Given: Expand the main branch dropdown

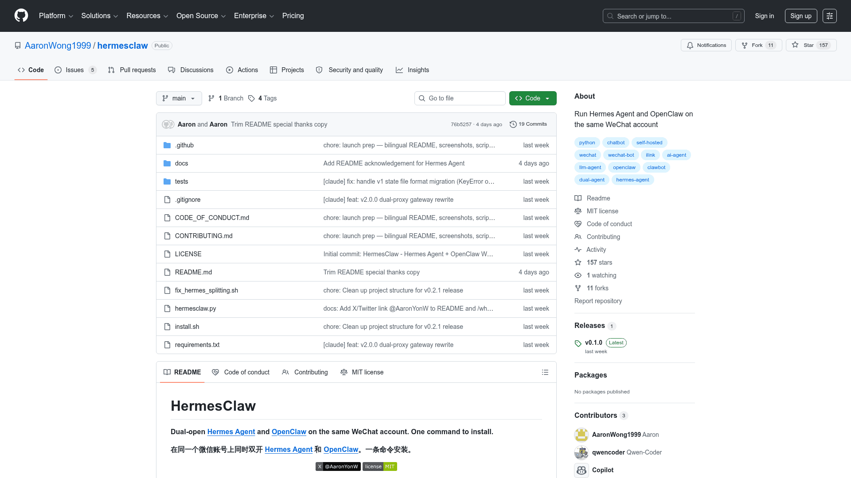Looking at the screenshot, I should pyautogui.click(x=179, y=98).
